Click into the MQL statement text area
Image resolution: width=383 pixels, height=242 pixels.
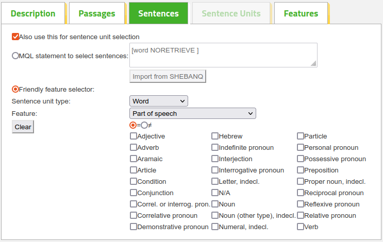point(223,55)
